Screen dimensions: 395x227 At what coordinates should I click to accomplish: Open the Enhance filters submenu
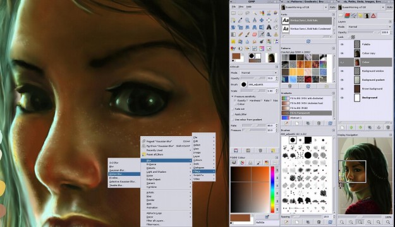166,164
